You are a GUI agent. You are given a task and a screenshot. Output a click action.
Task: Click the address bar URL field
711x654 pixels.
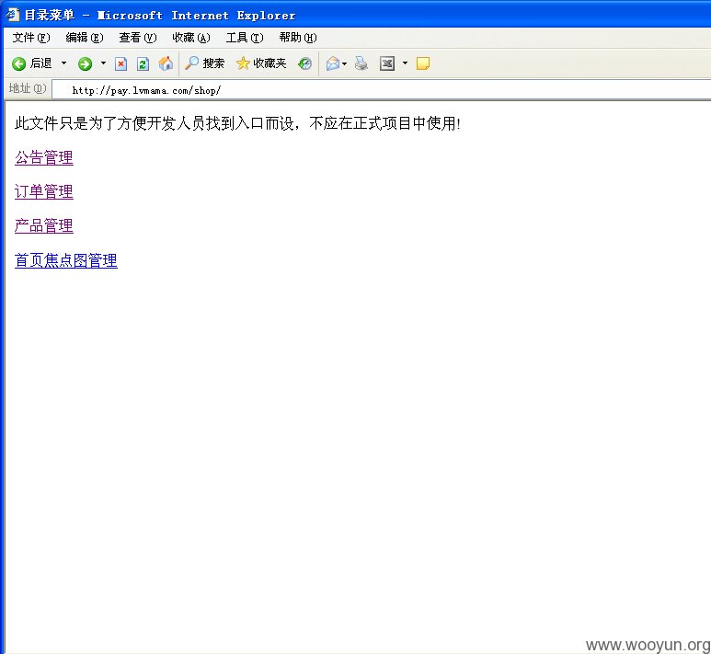coord(382,90)
